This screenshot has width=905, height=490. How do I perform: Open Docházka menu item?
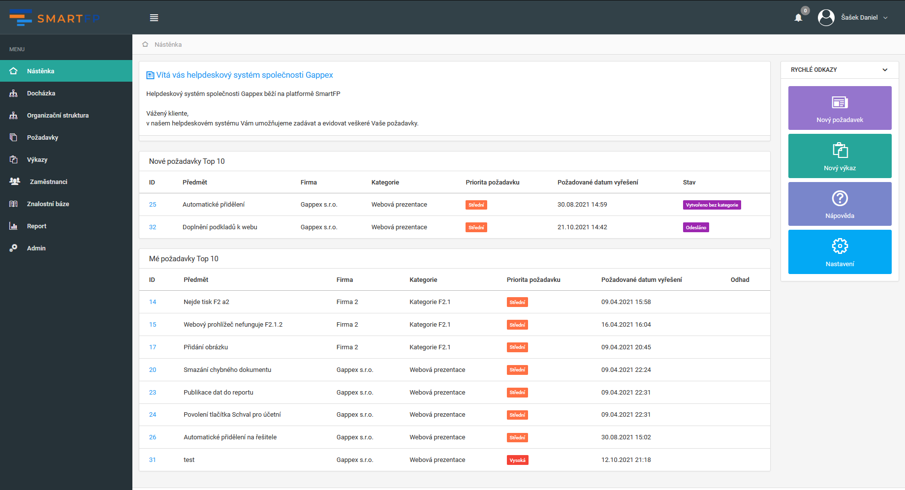[x=66, y=93]
